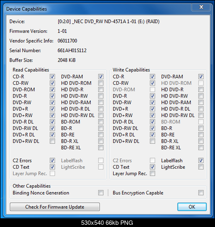Image resolution: width=215 pixels, height=227 pixels.
Task: Toggle Read Capabilities LightScribe checkbox
Action: (101, 167)
